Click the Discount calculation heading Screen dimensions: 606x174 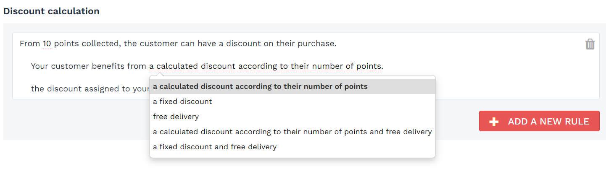[x=51, y=11]
